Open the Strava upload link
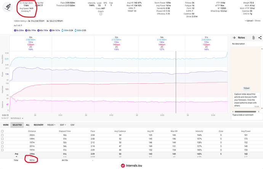The height and width of the screenshot is (169, 263). pos(257,21)
